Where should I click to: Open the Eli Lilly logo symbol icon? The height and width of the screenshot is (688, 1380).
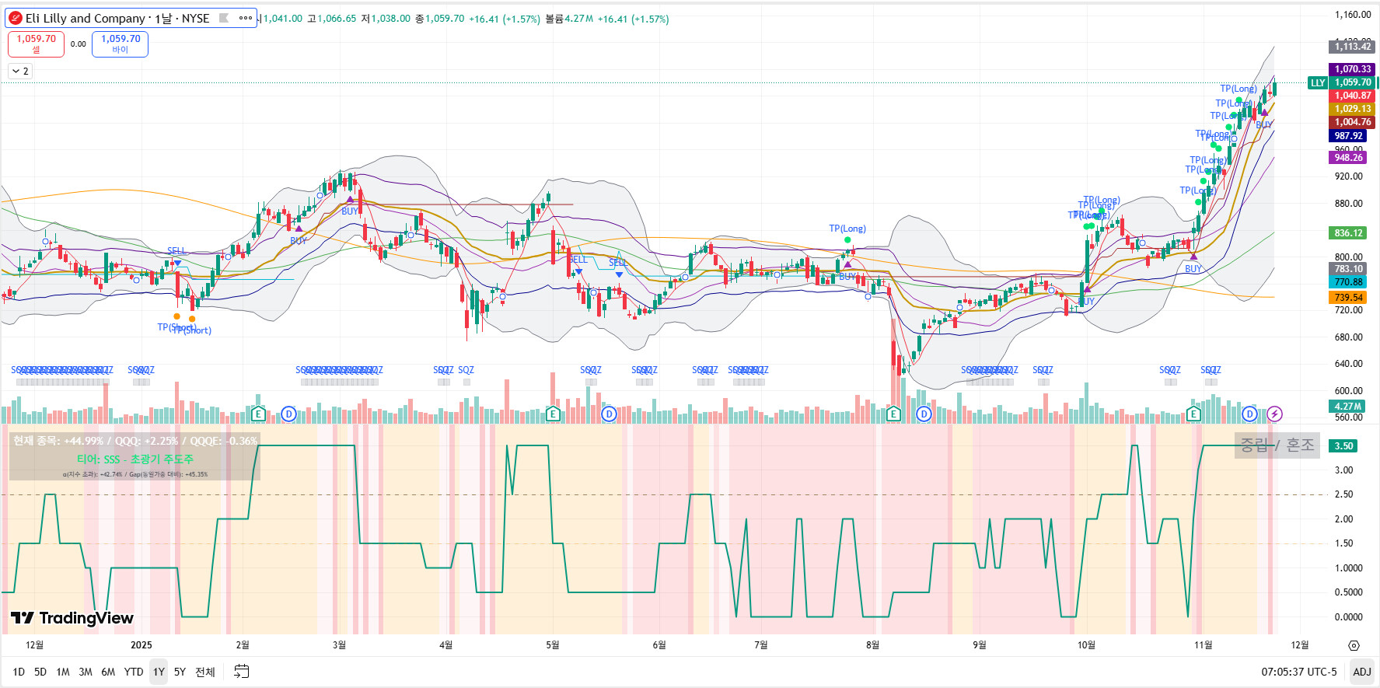click(x=15, y=18)
